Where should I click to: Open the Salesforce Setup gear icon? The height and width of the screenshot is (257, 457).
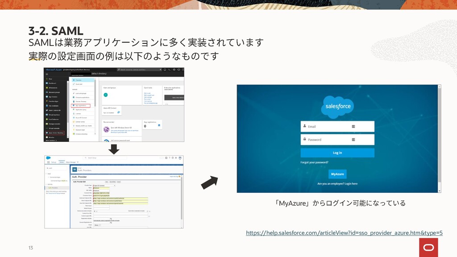[173, 158]
